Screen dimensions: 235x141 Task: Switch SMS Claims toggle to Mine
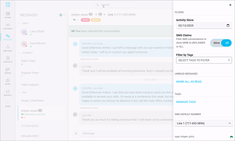point(216,43)
